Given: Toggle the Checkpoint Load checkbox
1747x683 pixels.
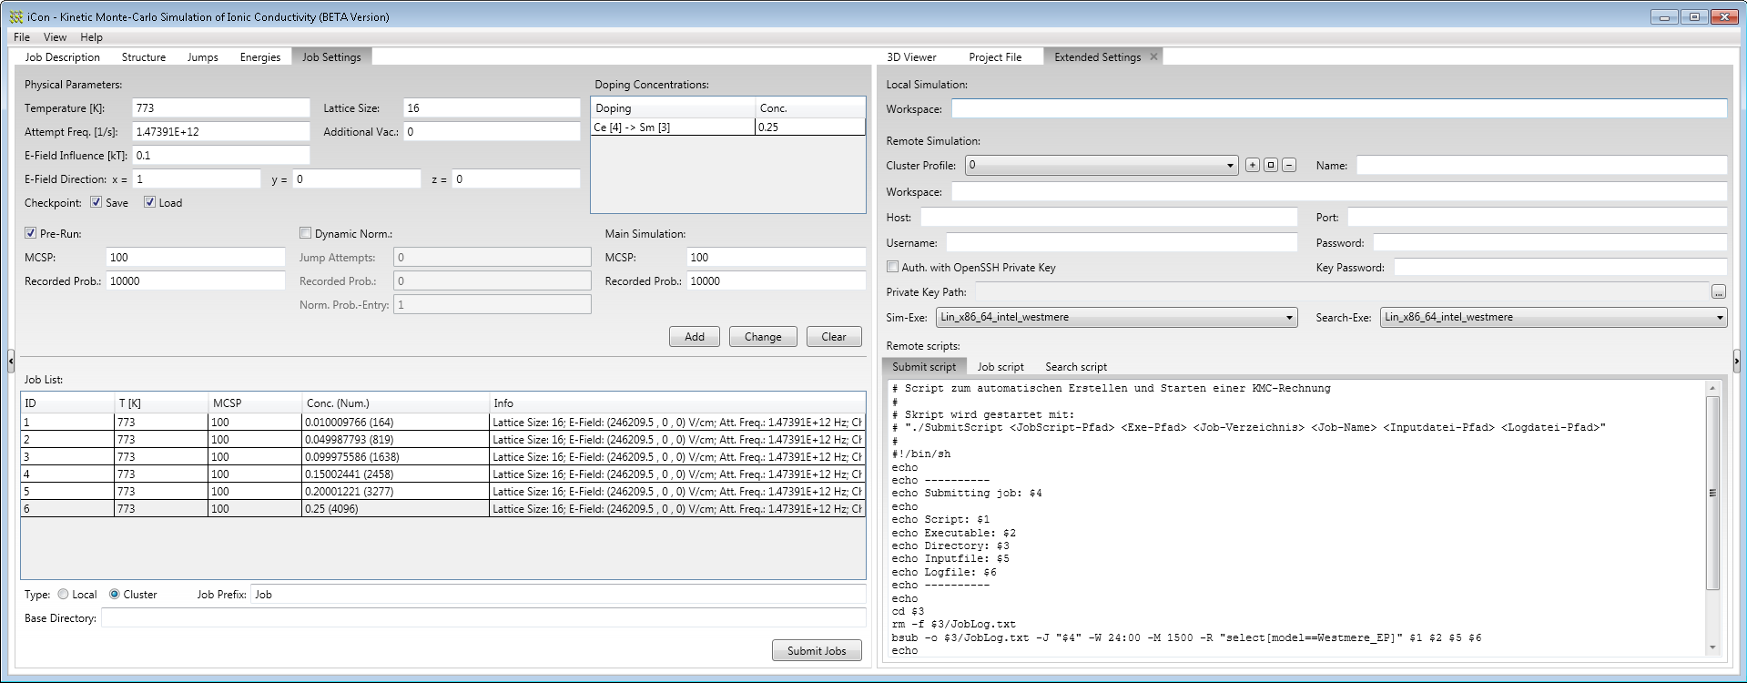Looking at the screenshot, I should tap(149, 202).
